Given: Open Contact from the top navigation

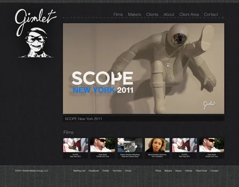Looking at the screenshot, I should 211,15.
